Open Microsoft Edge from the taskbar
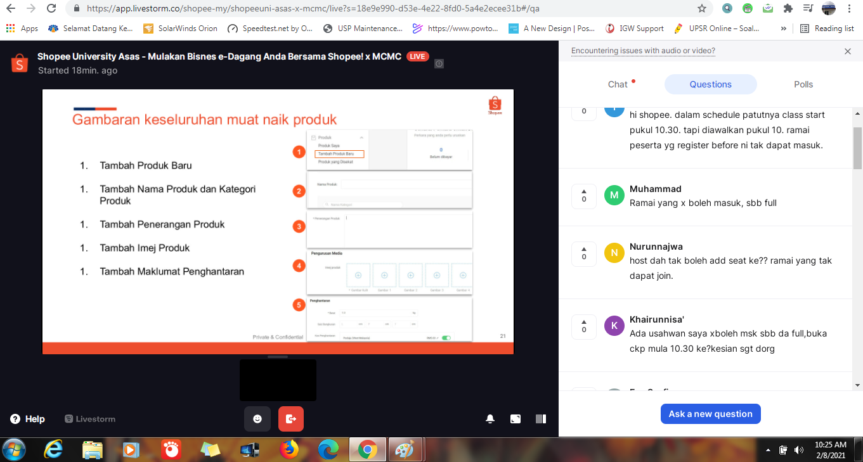 coord(328,450)
